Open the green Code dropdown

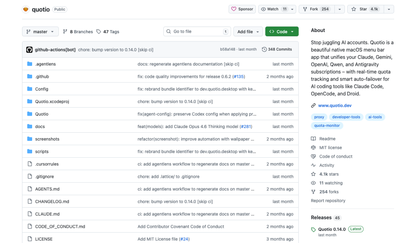click(x=281, y=32)
